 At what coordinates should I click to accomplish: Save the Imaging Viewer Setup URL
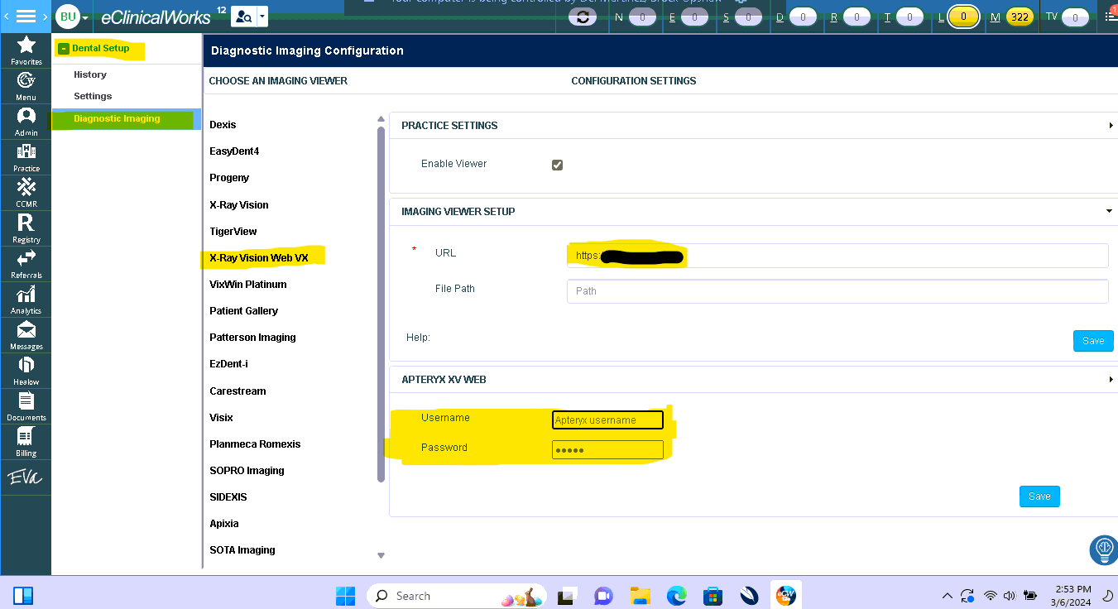pos(1093,341)
